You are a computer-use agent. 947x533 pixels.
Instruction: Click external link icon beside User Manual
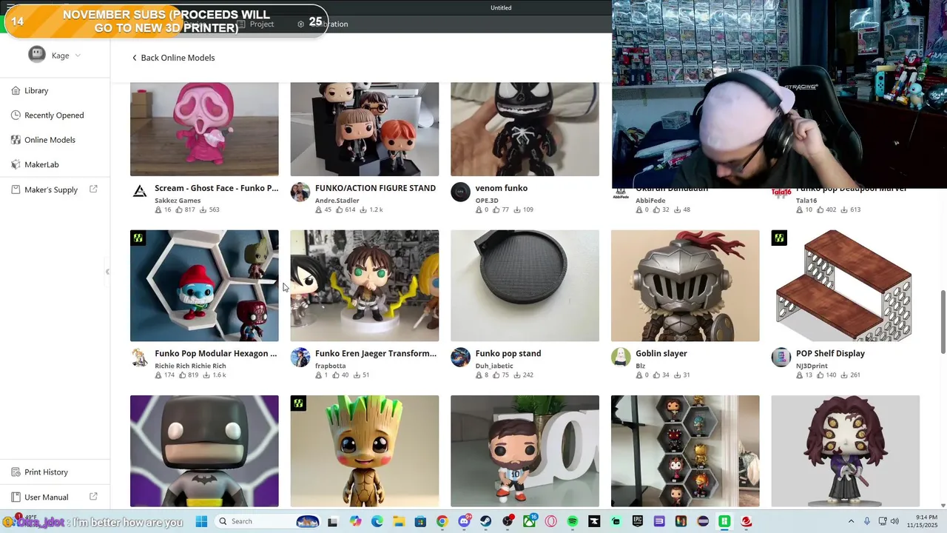pos(93,497)
